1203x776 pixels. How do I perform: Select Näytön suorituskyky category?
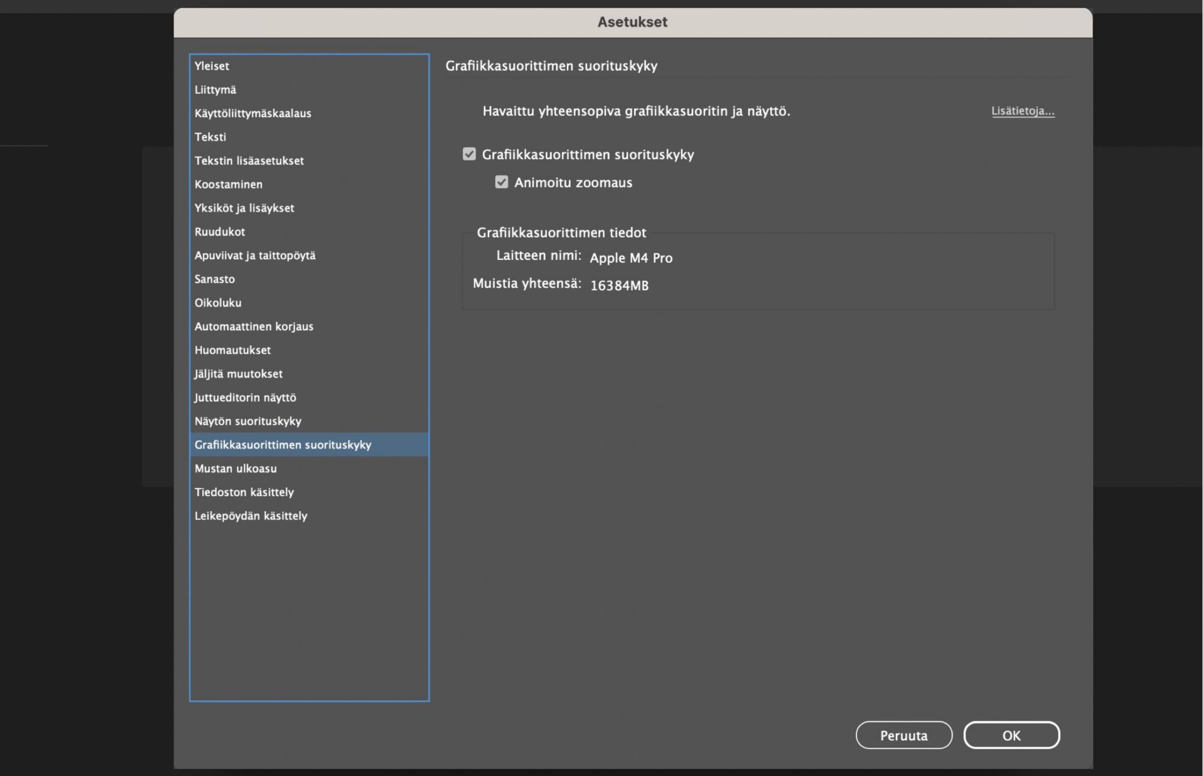coord(247,421)
